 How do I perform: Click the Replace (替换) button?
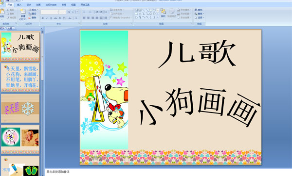199,14
